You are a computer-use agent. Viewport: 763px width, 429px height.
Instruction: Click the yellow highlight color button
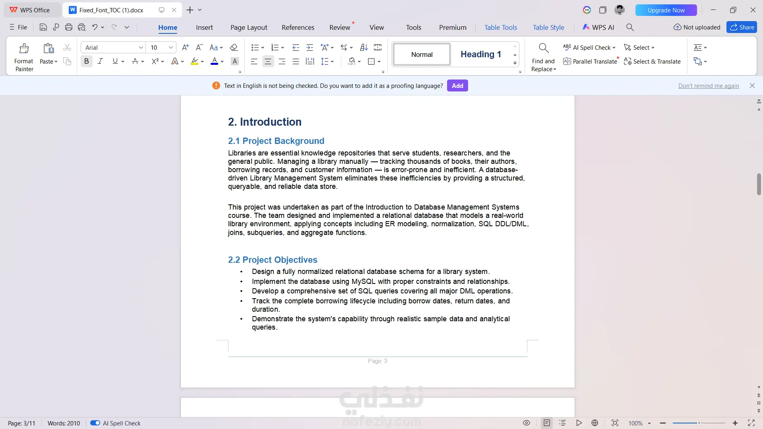(x=194, y=61)
